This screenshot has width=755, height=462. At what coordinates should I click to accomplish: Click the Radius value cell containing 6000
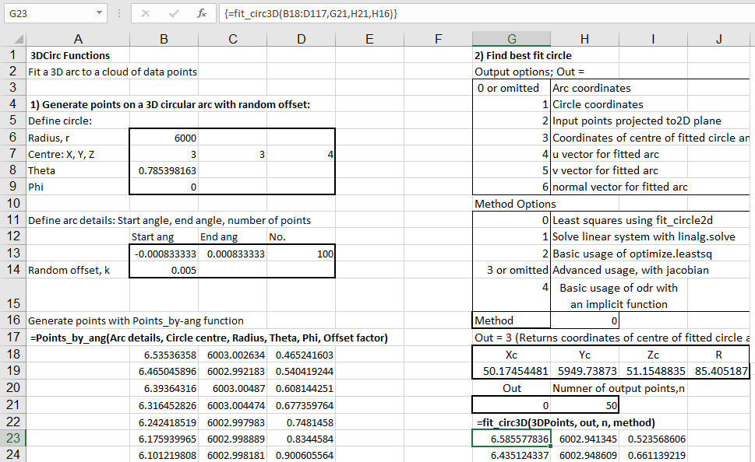point(164,137)
